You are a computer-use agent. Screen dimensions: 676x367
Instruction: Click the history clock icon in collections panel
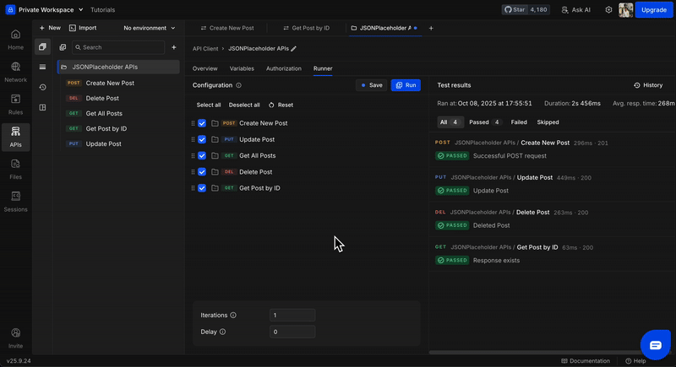tap(42, 87)
